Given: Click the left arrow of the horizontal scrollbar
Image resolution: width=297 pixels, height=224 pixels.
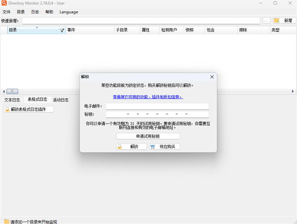Looking at the screenshot, I should [4, 91].
